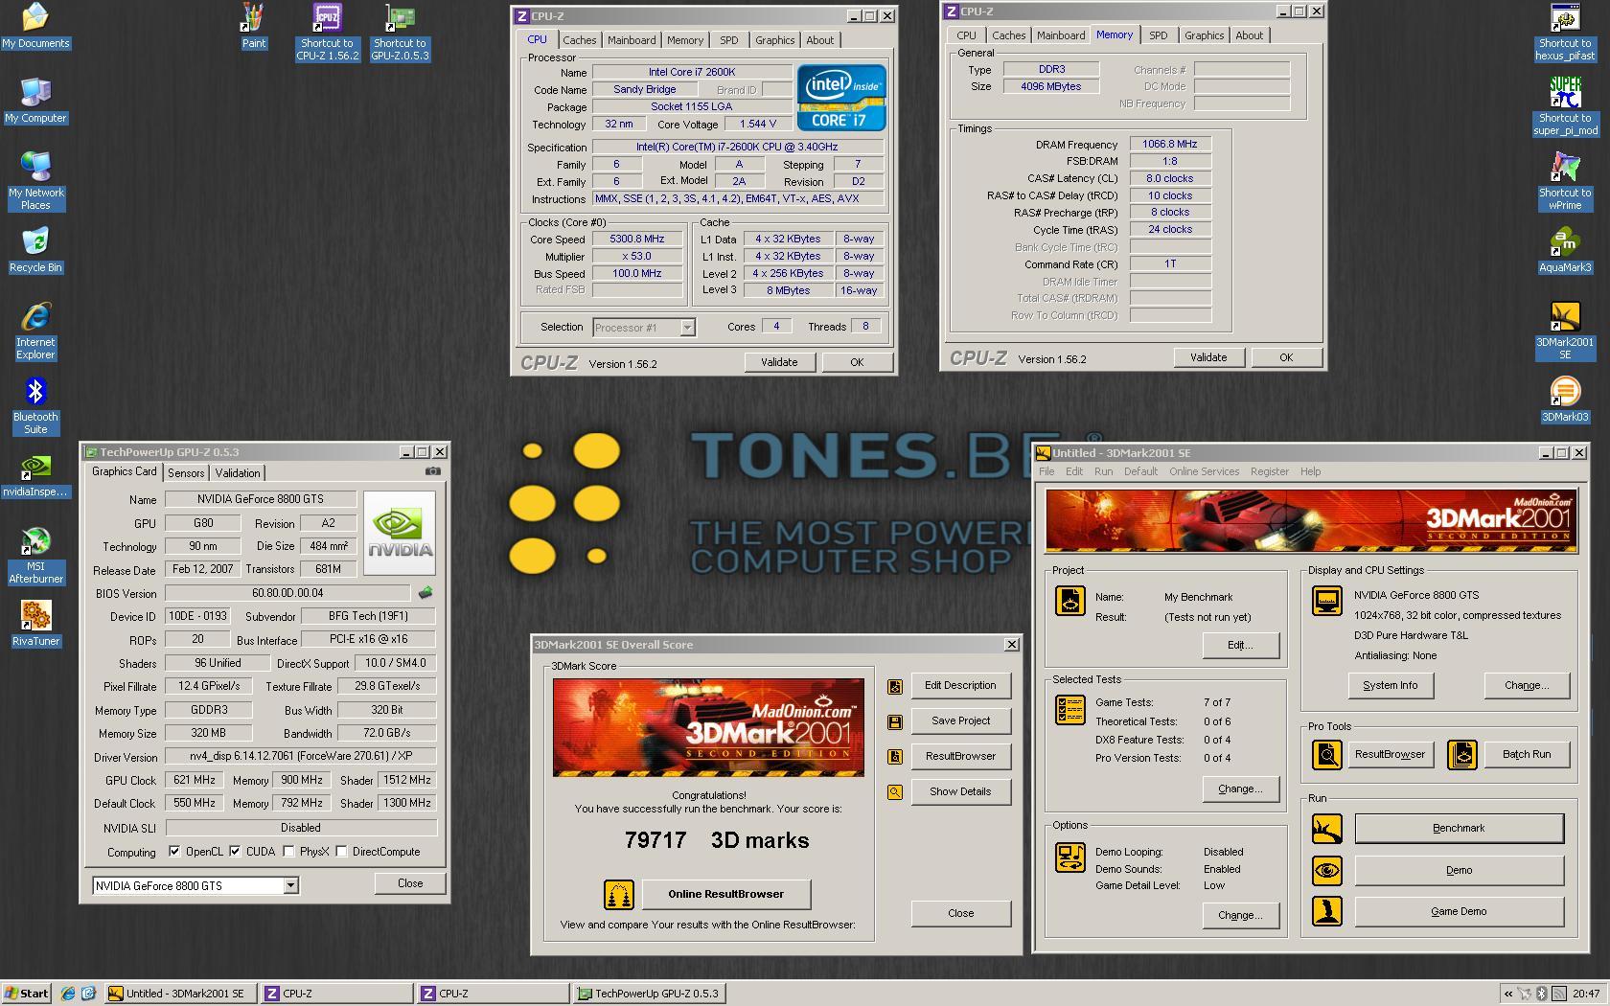Click Validate in the left CPU-Z window
Screen dimensions: 1610x1006
[779, 362]
